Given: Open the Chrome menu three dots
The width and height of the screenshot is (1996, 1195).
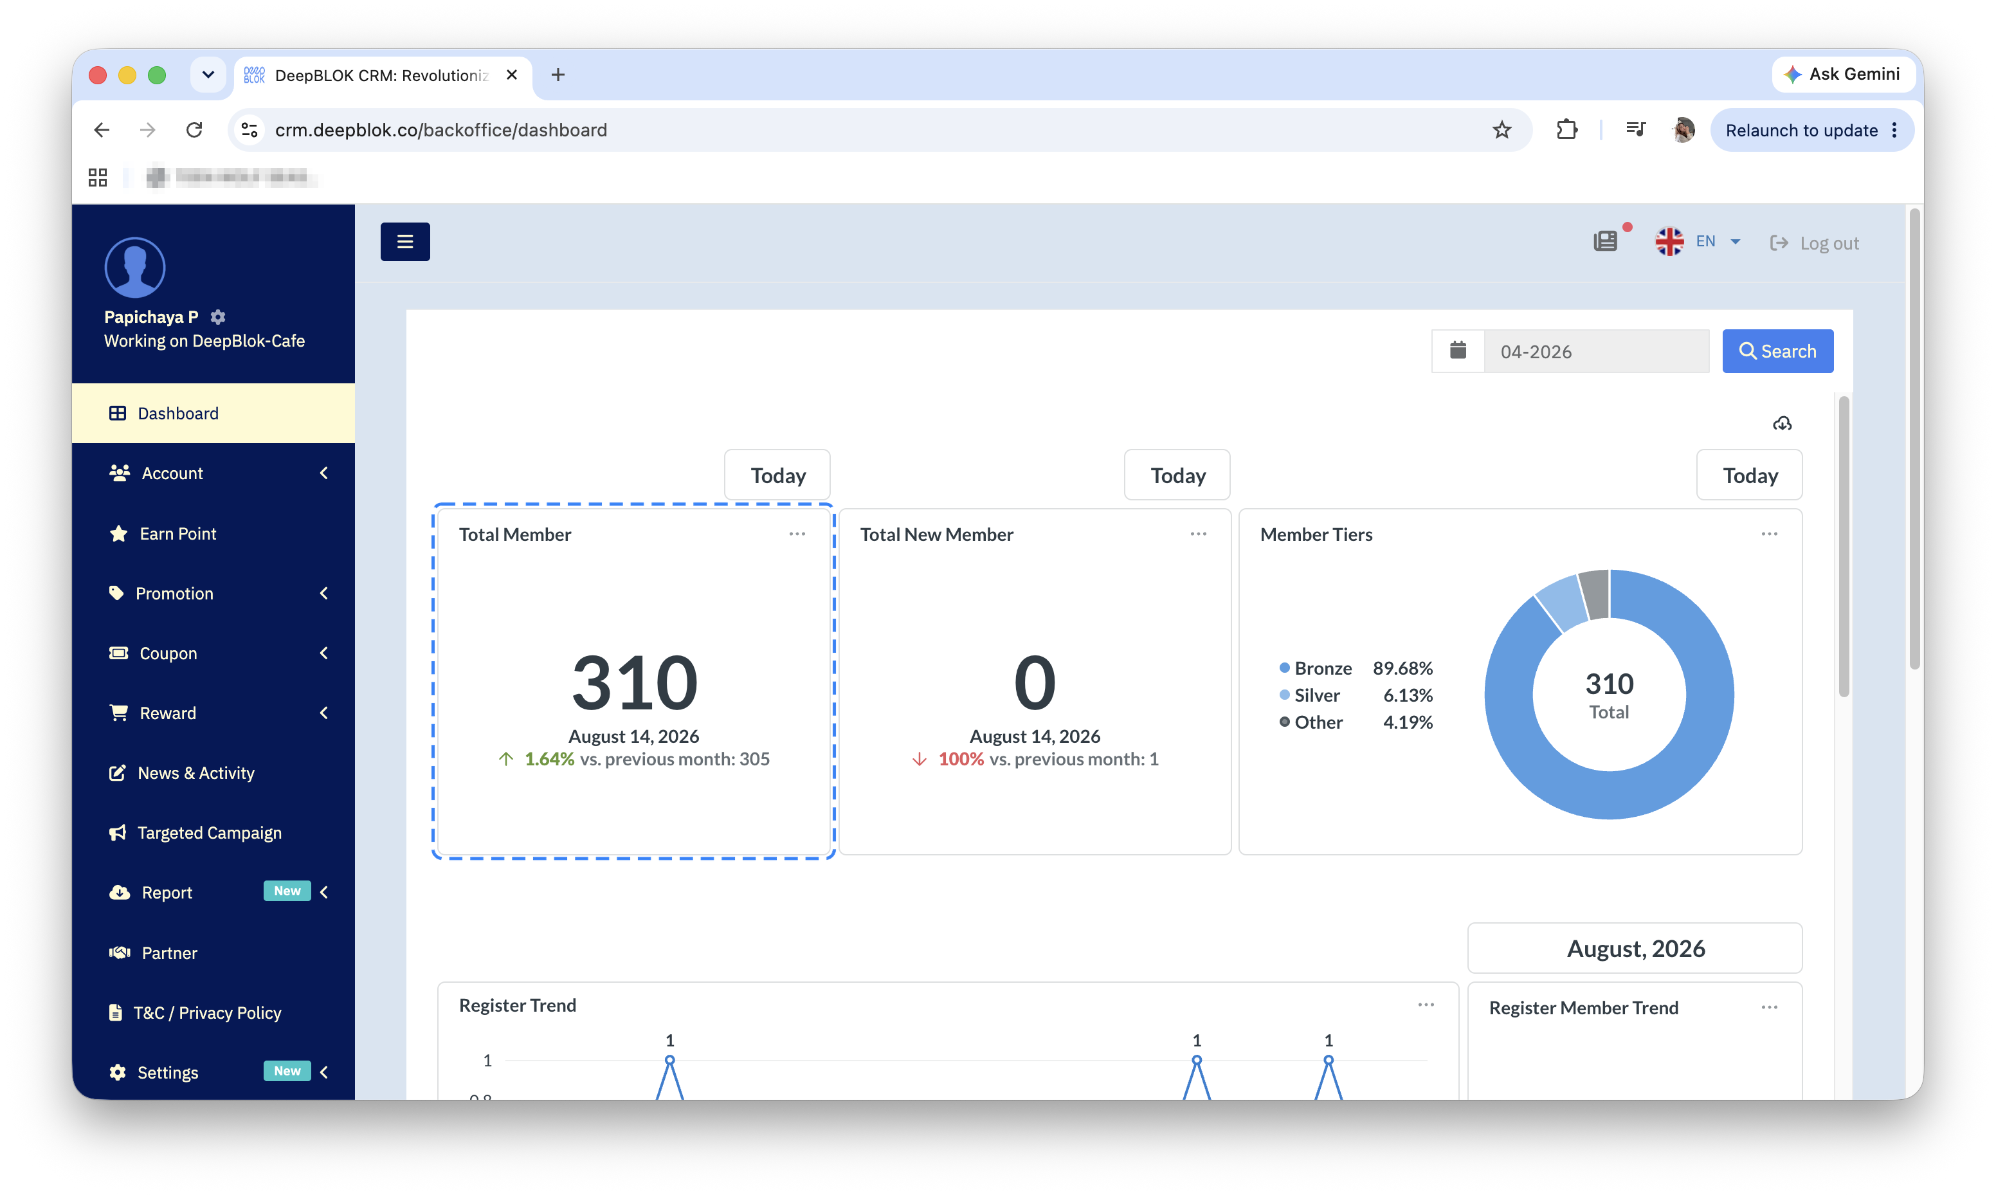Looking at the screenshot, I should 1894,130.
